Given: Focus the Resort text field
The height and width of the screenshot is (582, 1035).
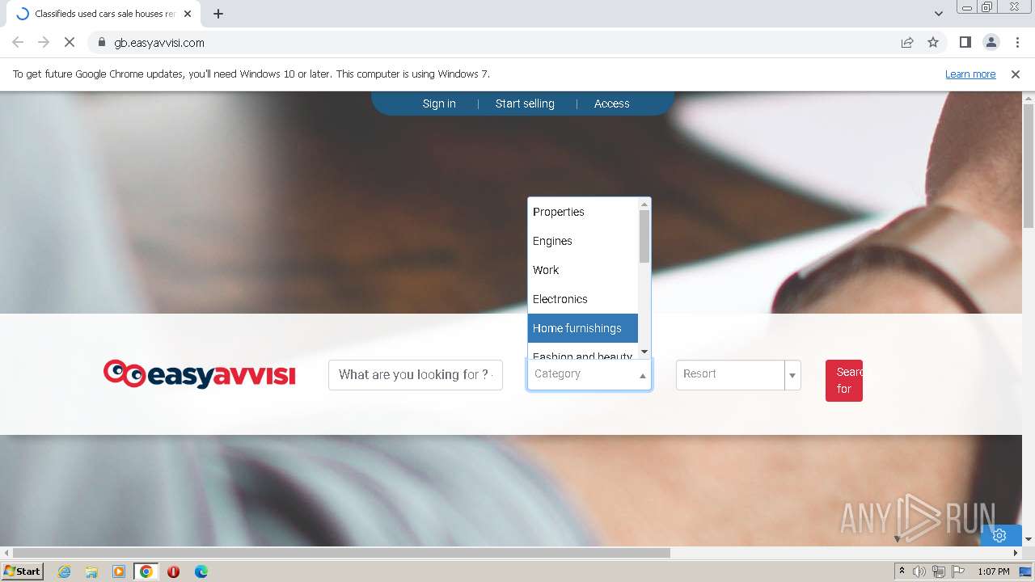Looking at the screenshot, I should (x=730, y=374).
